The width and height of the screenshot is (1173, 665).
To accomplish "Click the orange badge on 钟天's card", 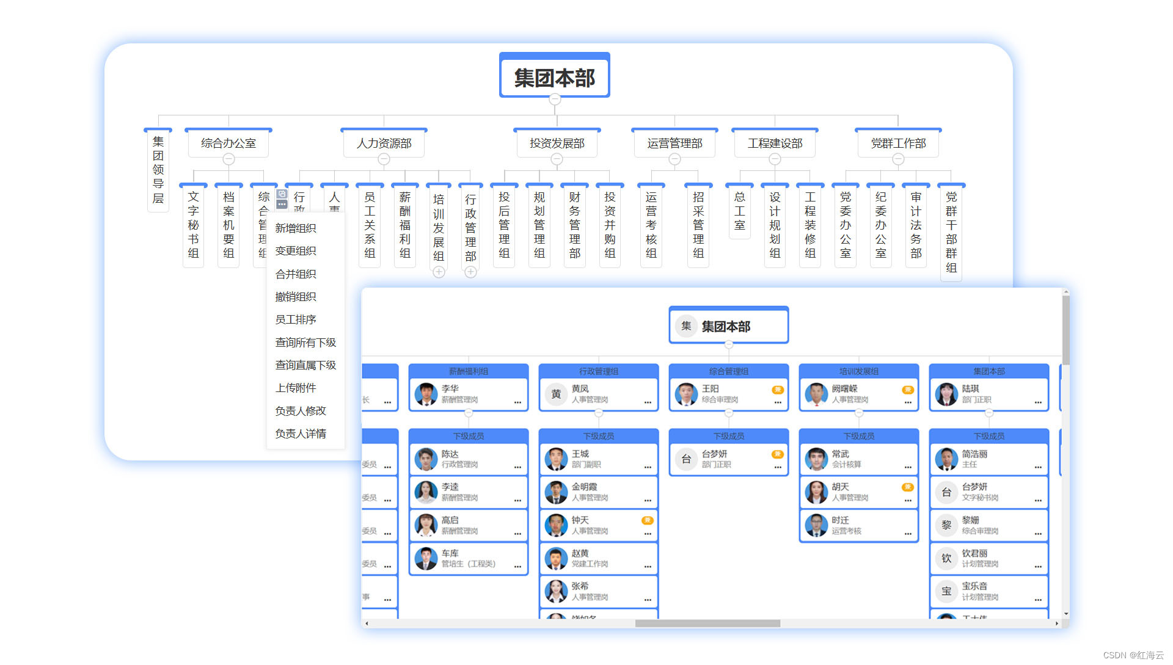I will (x=648, y=520).
